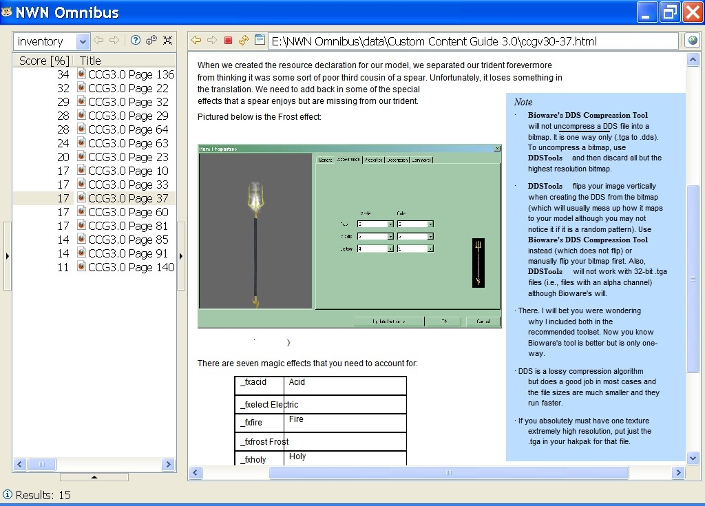Click the up-arrow bar below results list

(94, 476)
